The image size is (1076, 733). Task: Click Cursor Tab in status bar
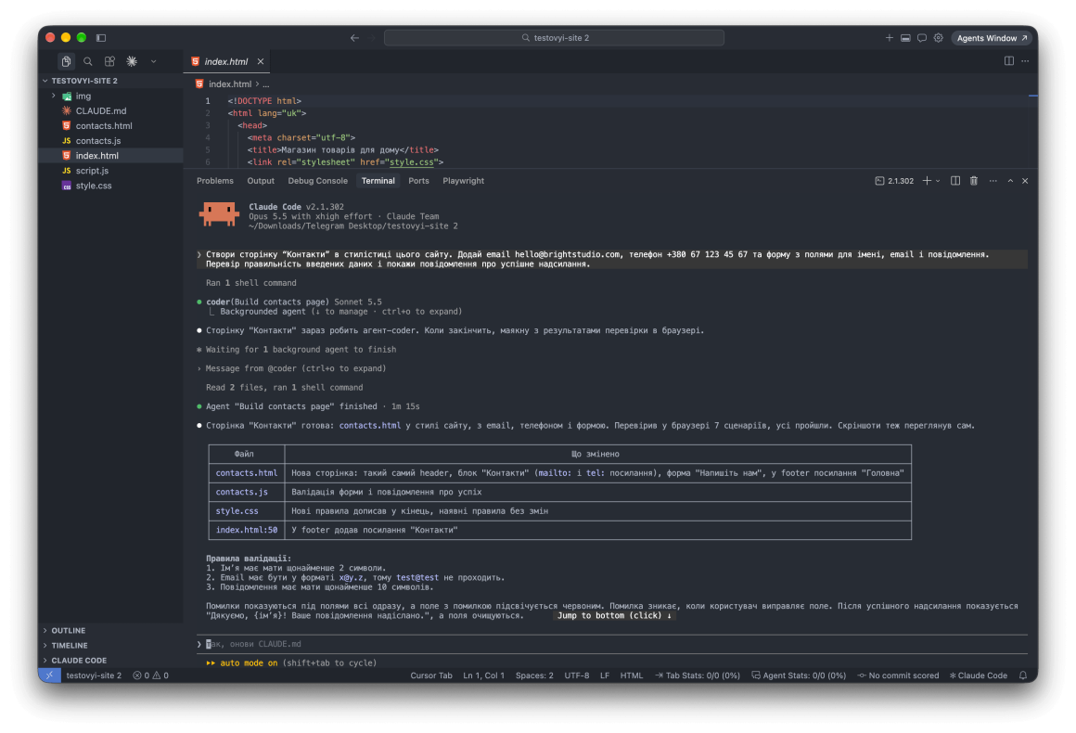pos(431,676)
